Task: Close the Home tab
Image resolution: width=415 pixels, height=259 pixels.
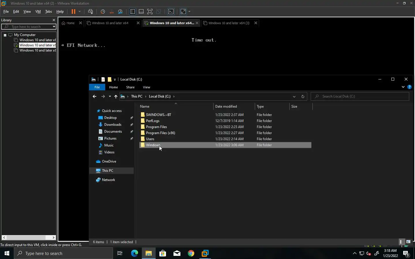Action: point(80,23)
